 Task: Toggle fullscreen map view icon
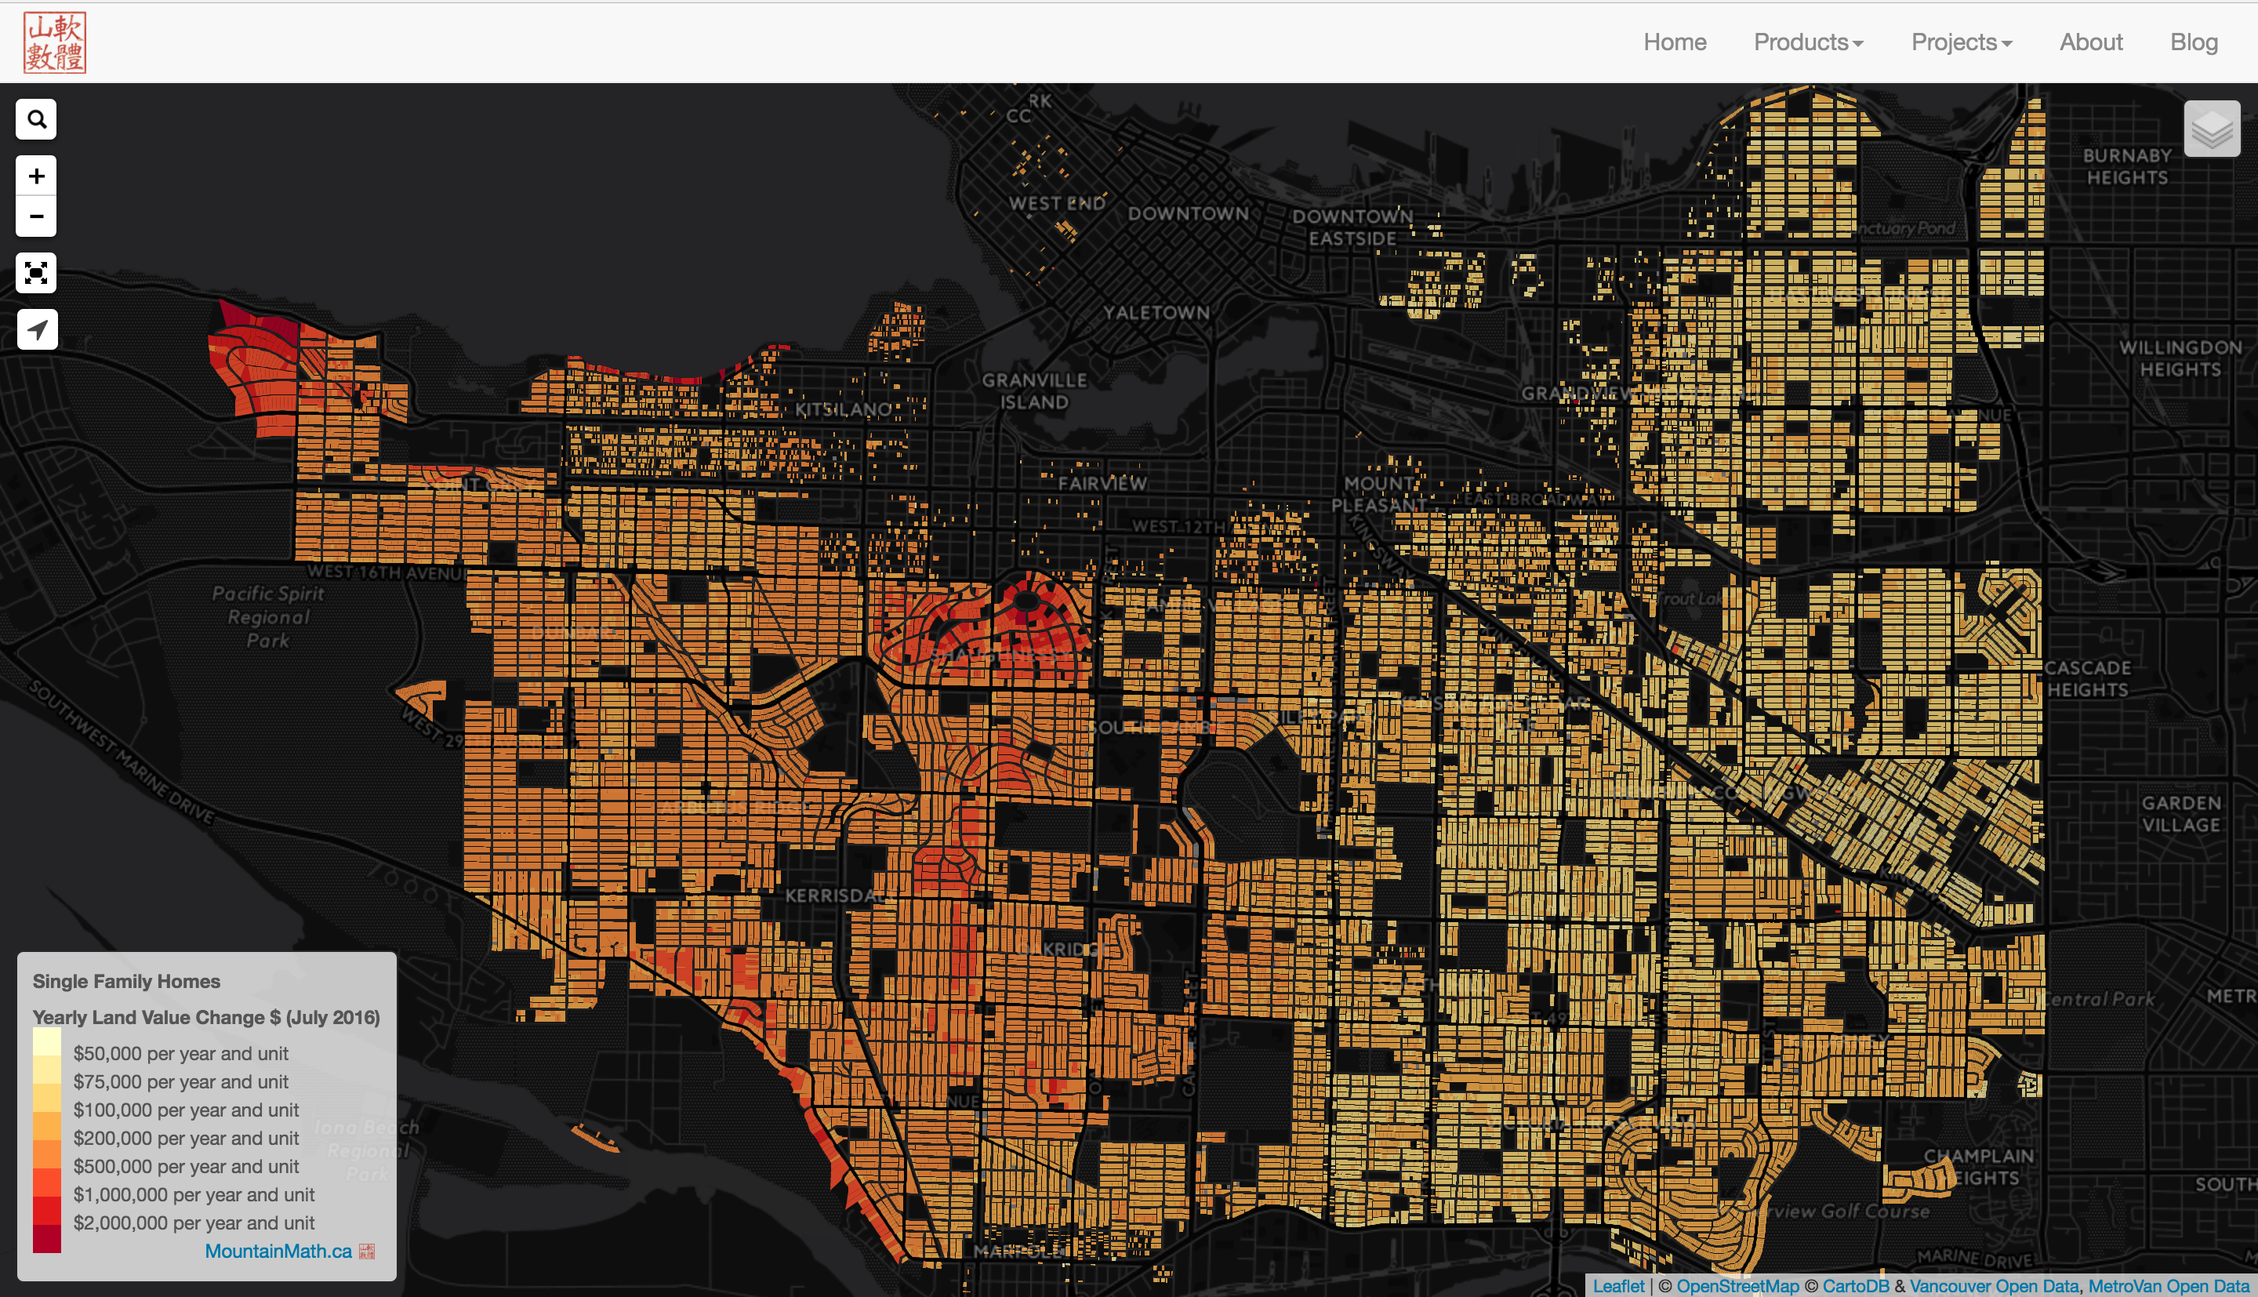37,273
